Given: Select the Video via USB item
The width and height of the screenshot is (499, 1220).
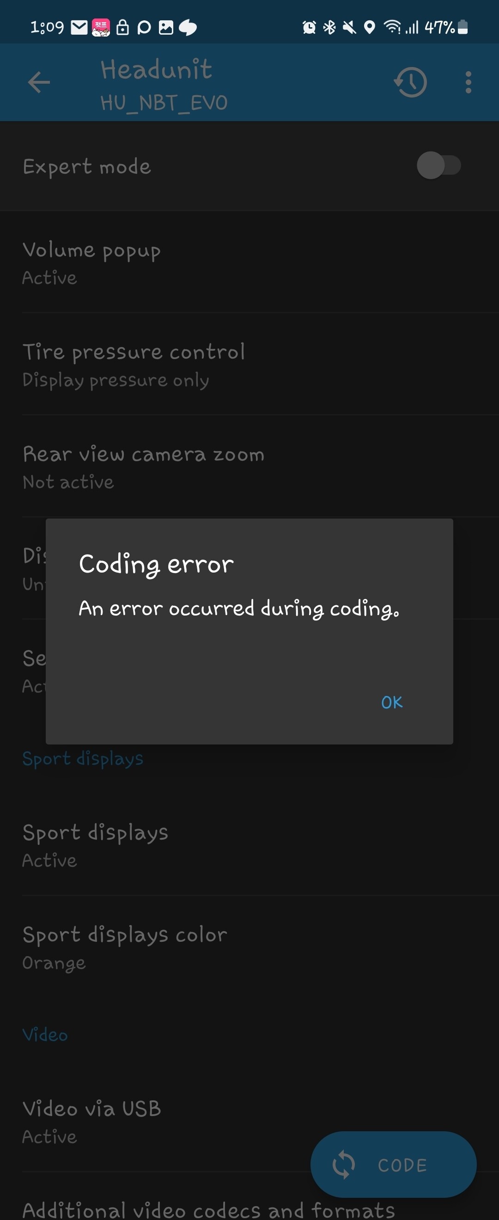Looking at the screenshot, I should (249, 1121).
